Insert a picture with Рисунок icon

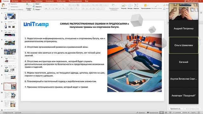[x=123, y=5]
